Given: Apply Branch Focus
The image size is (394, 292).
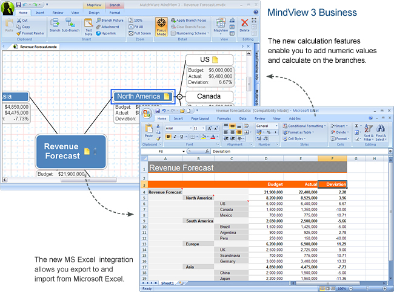Looking at the screenshot, I should click(189, 21).
